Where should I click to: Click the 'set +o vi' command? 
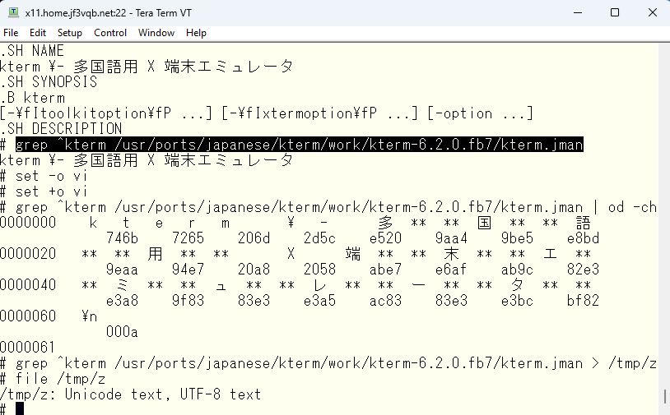(51, 191)
